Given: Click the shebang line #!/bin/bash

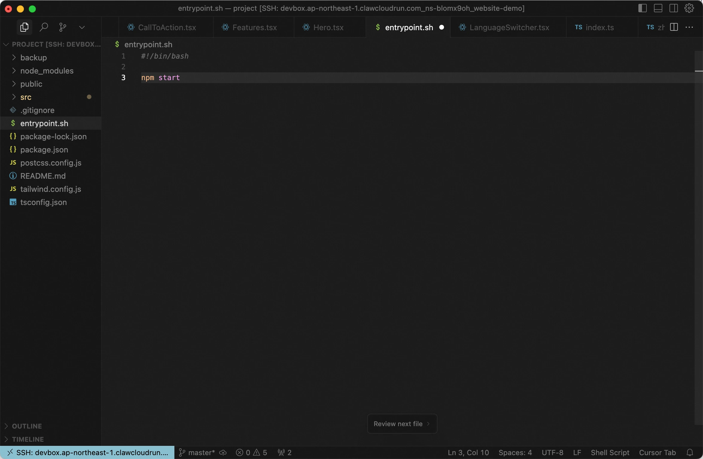Looking at the screenshot, I should [x=165, y=56].
